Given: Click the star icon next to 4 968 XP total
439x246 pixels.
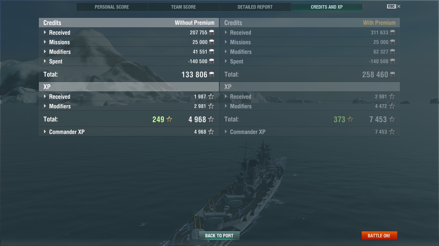Looking at the screenshot, I should pos(211,119).
